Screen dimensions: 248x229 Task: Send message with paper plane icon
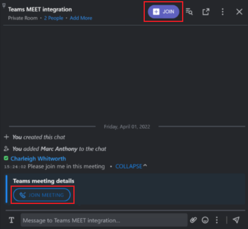[236, 220]
